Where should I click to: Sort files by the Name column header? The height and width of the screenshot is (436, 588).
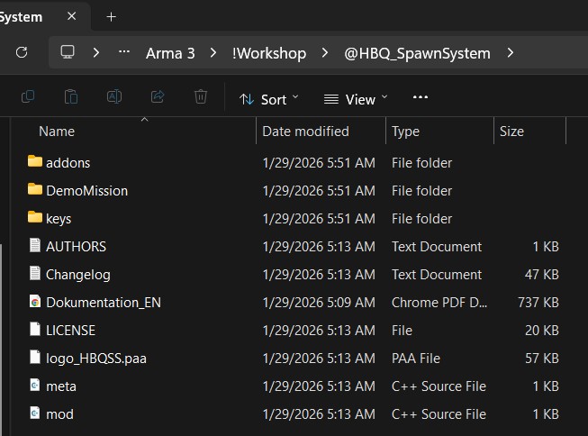[57, 132]
